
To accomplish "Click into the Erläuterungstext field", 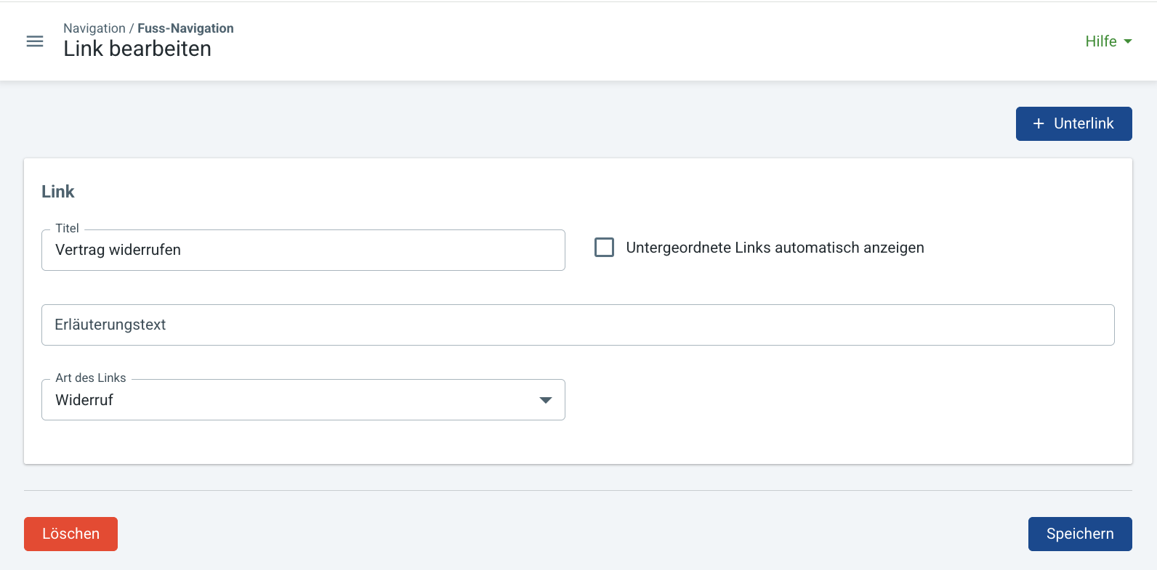I will (578, 325).
